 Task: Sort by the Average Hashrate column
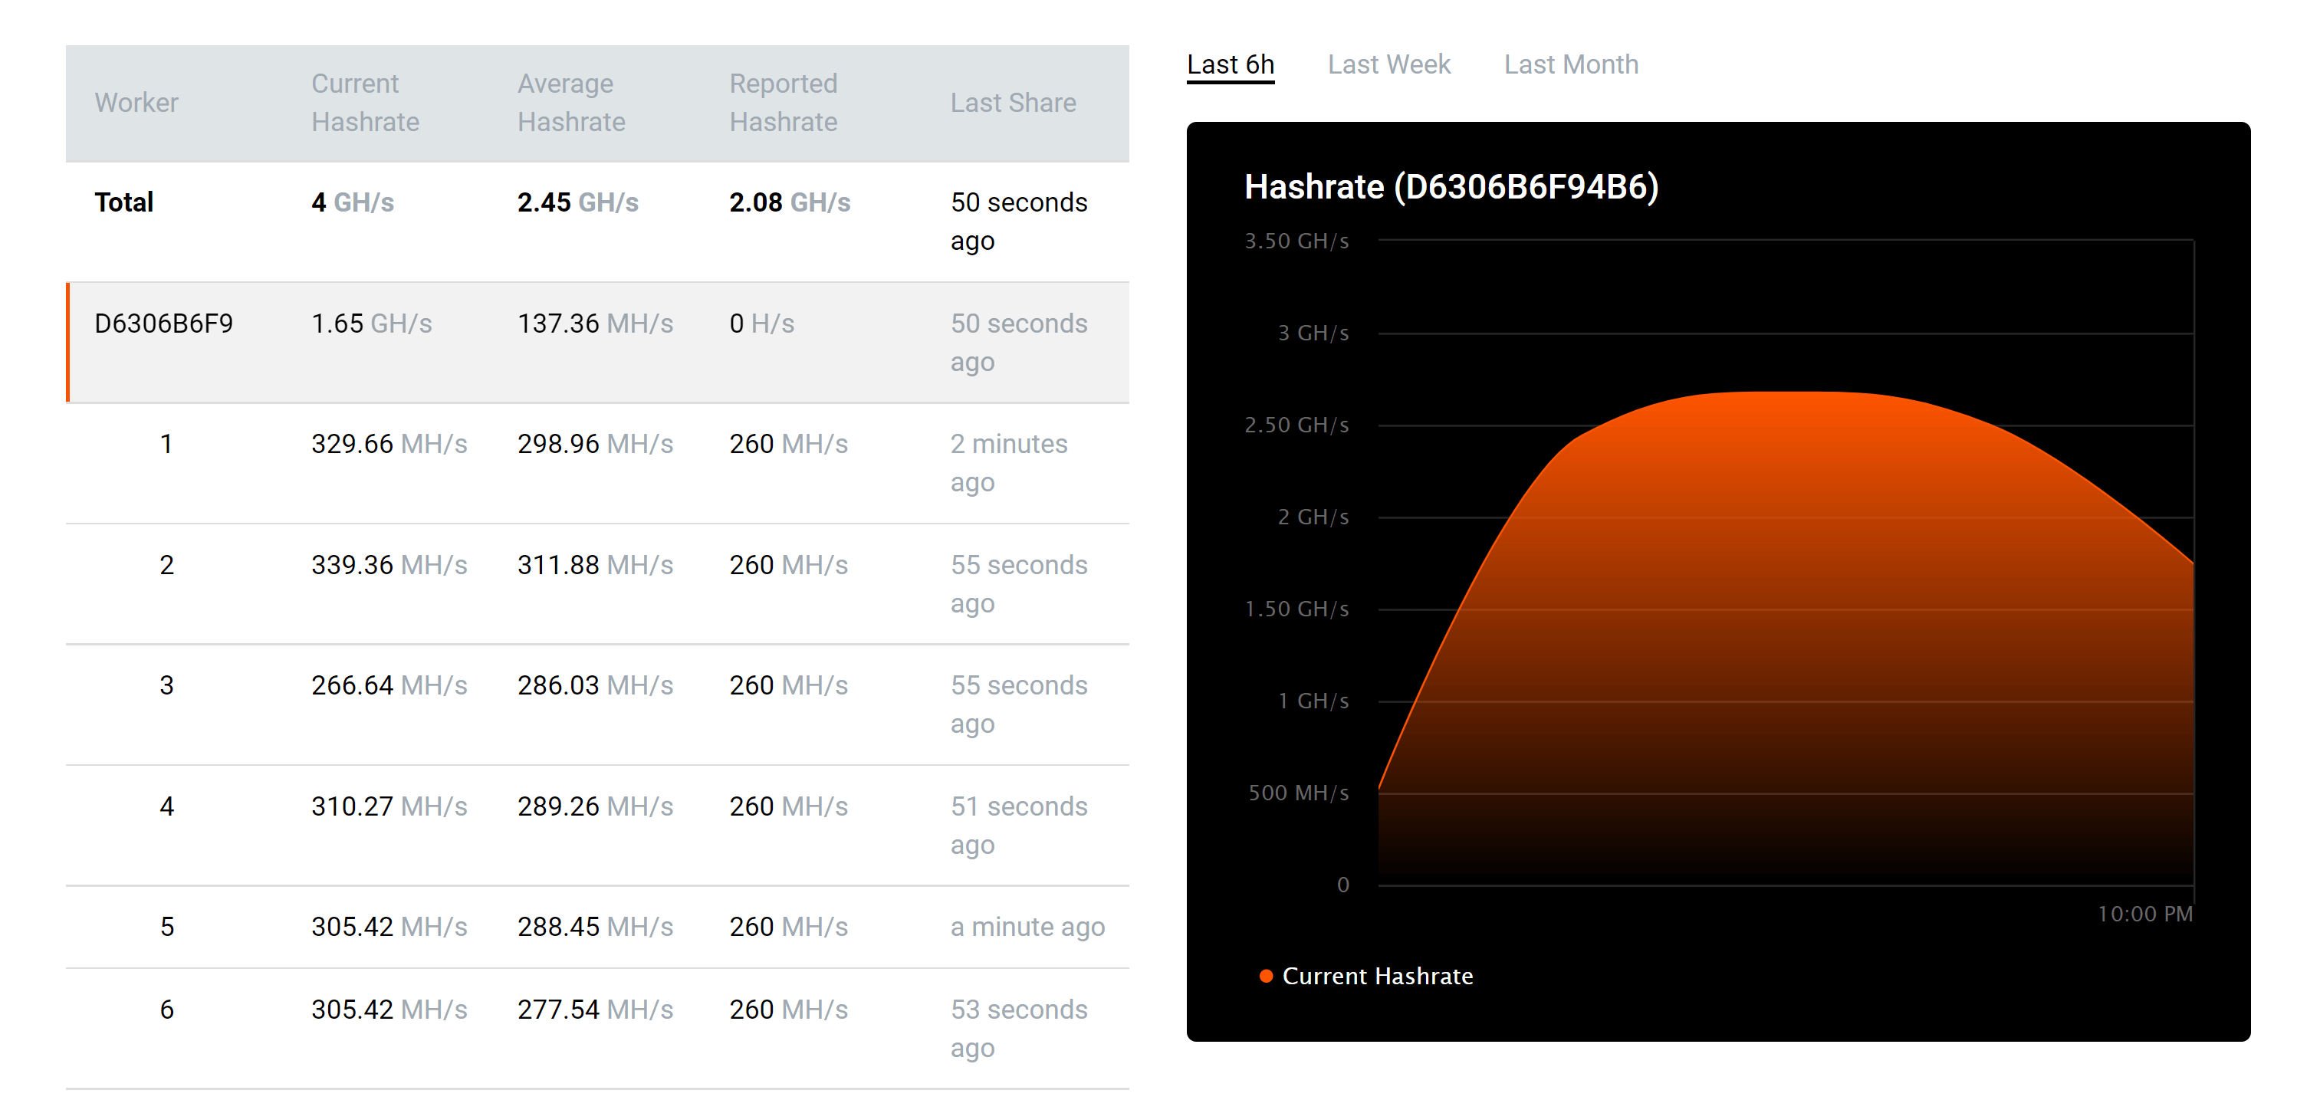(570, 103)
